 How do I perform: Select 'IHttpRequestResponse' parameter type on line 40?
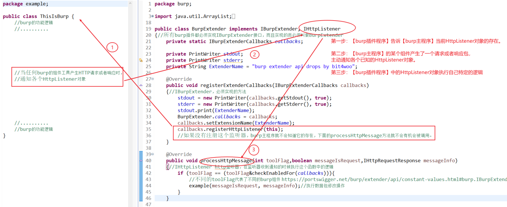click(x=392, y=160)
